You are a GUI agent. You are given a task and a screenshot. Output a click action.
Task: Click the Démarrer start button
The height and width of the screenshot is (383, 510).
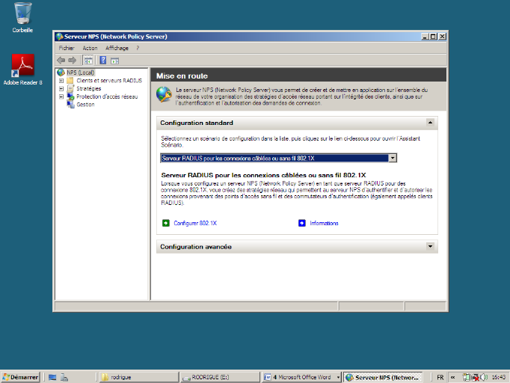(x=21, y=377)
